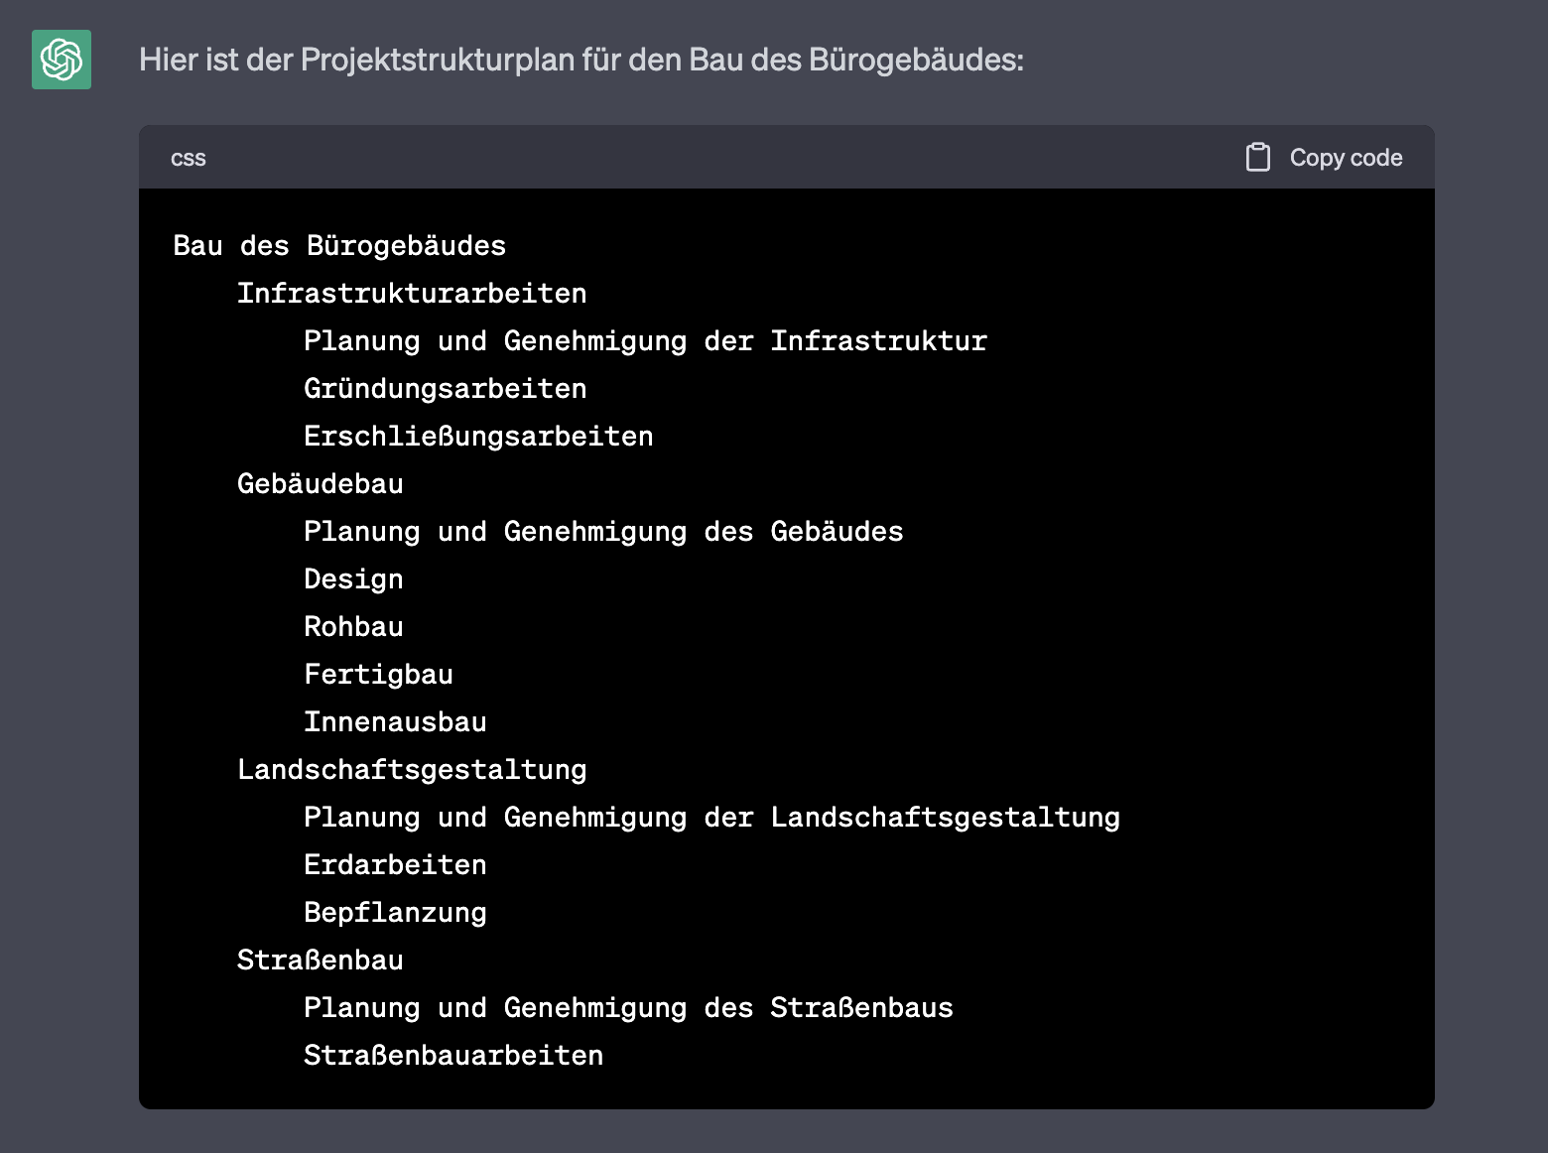The width and height of the screenshot is (1548, 1153).
Task: Click the ChatGPT assistant avatar icon
Action: tap(61, 60)
